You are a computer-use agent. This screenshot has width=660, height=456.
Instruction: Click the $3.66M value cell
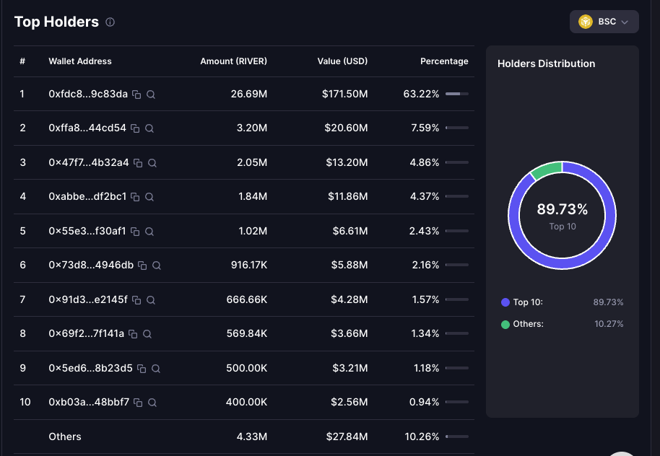[349, 333]
